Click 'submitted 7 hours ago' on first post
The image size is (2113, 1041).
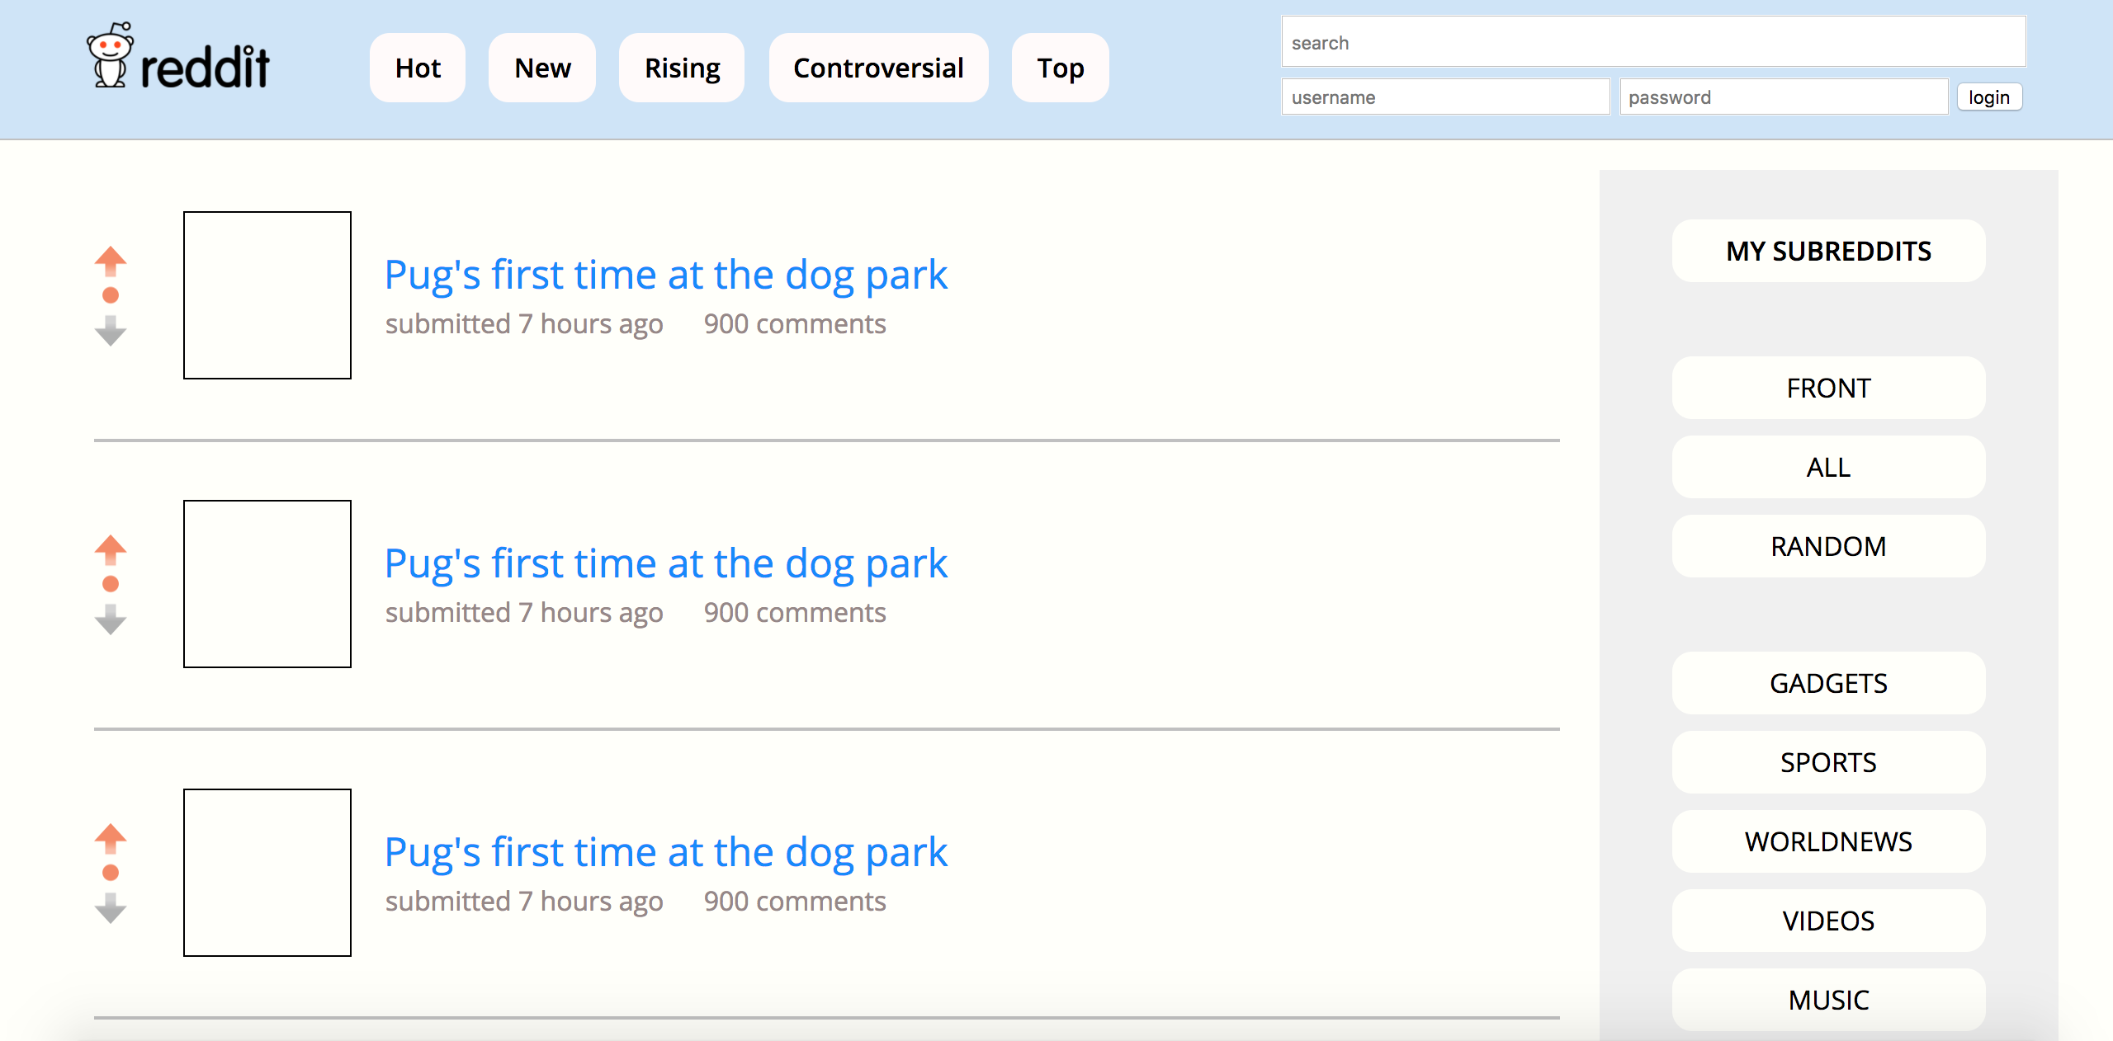pyautogui.click(x=524, y=324)
